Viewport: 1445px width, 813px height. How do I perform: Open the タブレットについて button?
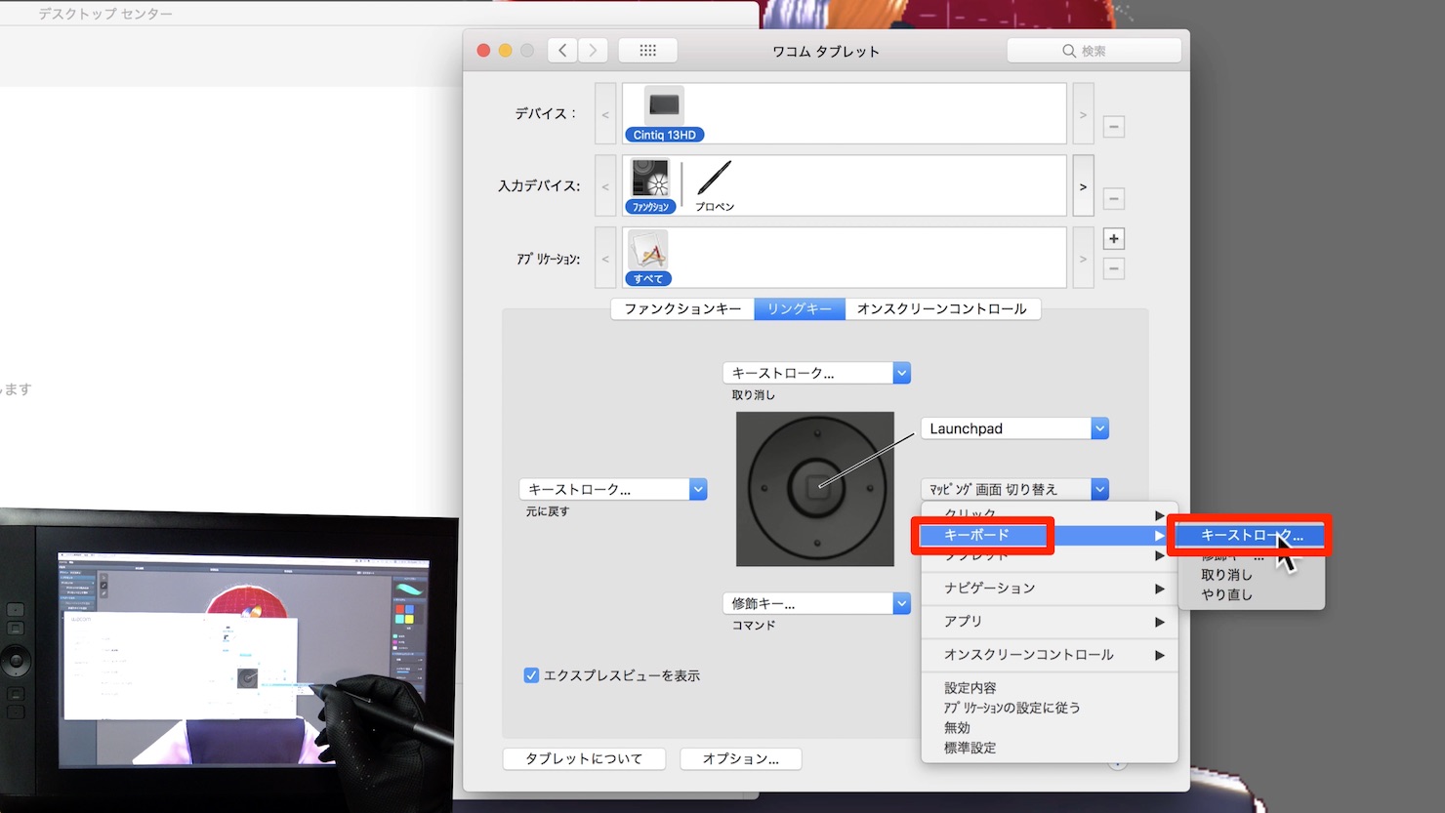point(584,758)
